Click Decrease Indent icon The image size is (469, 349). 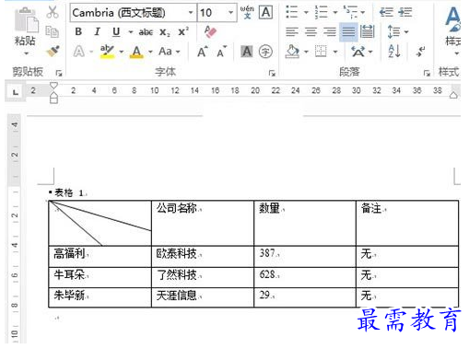(x=386, y=12)
